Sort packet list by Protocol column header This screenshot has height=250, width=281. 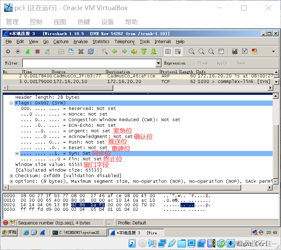click(170, 72)
